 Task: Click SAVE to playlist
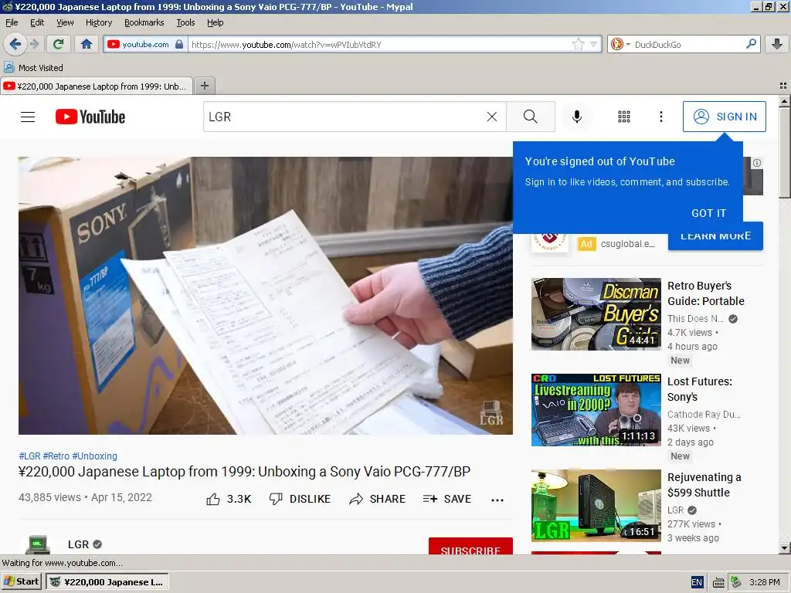(447, 499)
